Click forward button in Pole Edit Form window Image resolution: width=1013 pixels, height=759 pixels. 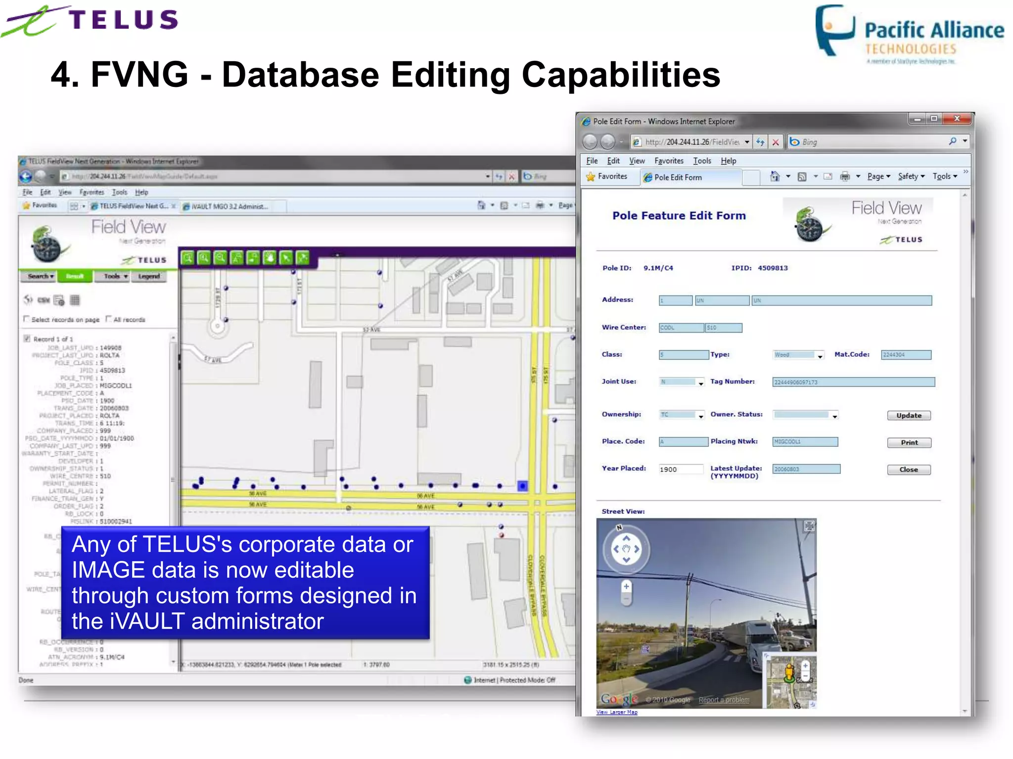(x=607, y=142)
